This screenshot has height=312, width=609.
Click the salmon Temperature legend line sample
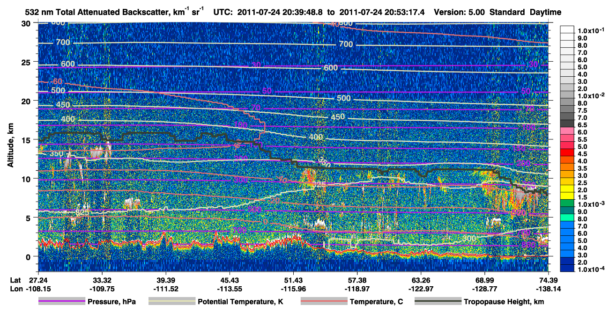point(323,302)
